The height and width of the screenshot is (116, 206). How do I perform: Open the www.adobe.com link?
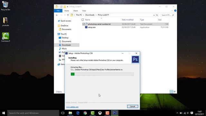coord(72,107)
